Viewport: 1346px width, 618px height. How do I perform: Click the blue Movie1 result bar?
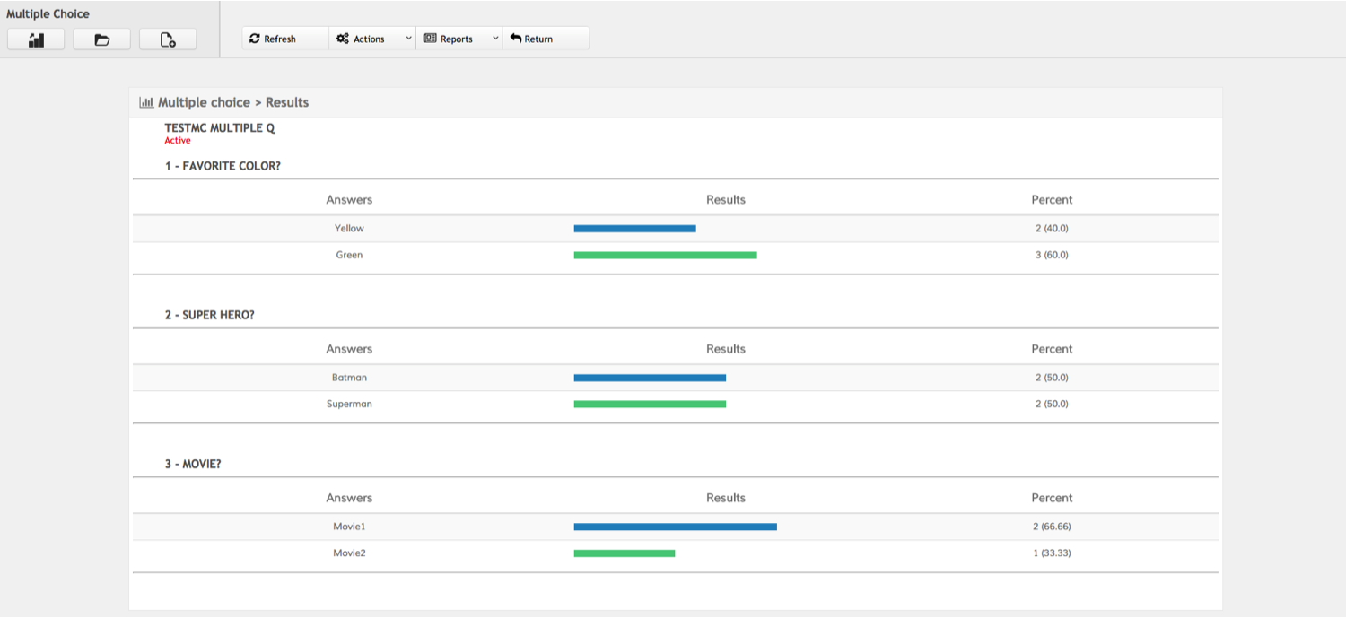pyautogui.click(x=675, y=527)
